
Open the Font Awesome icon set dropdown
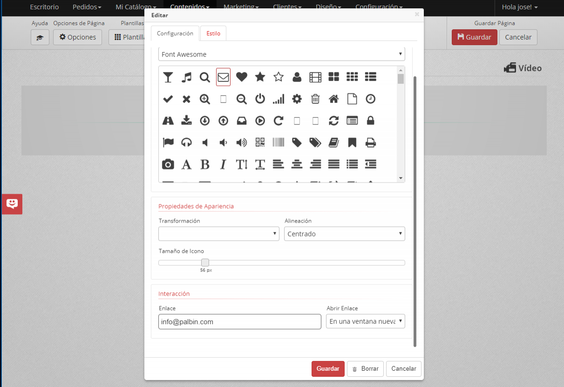281,54
